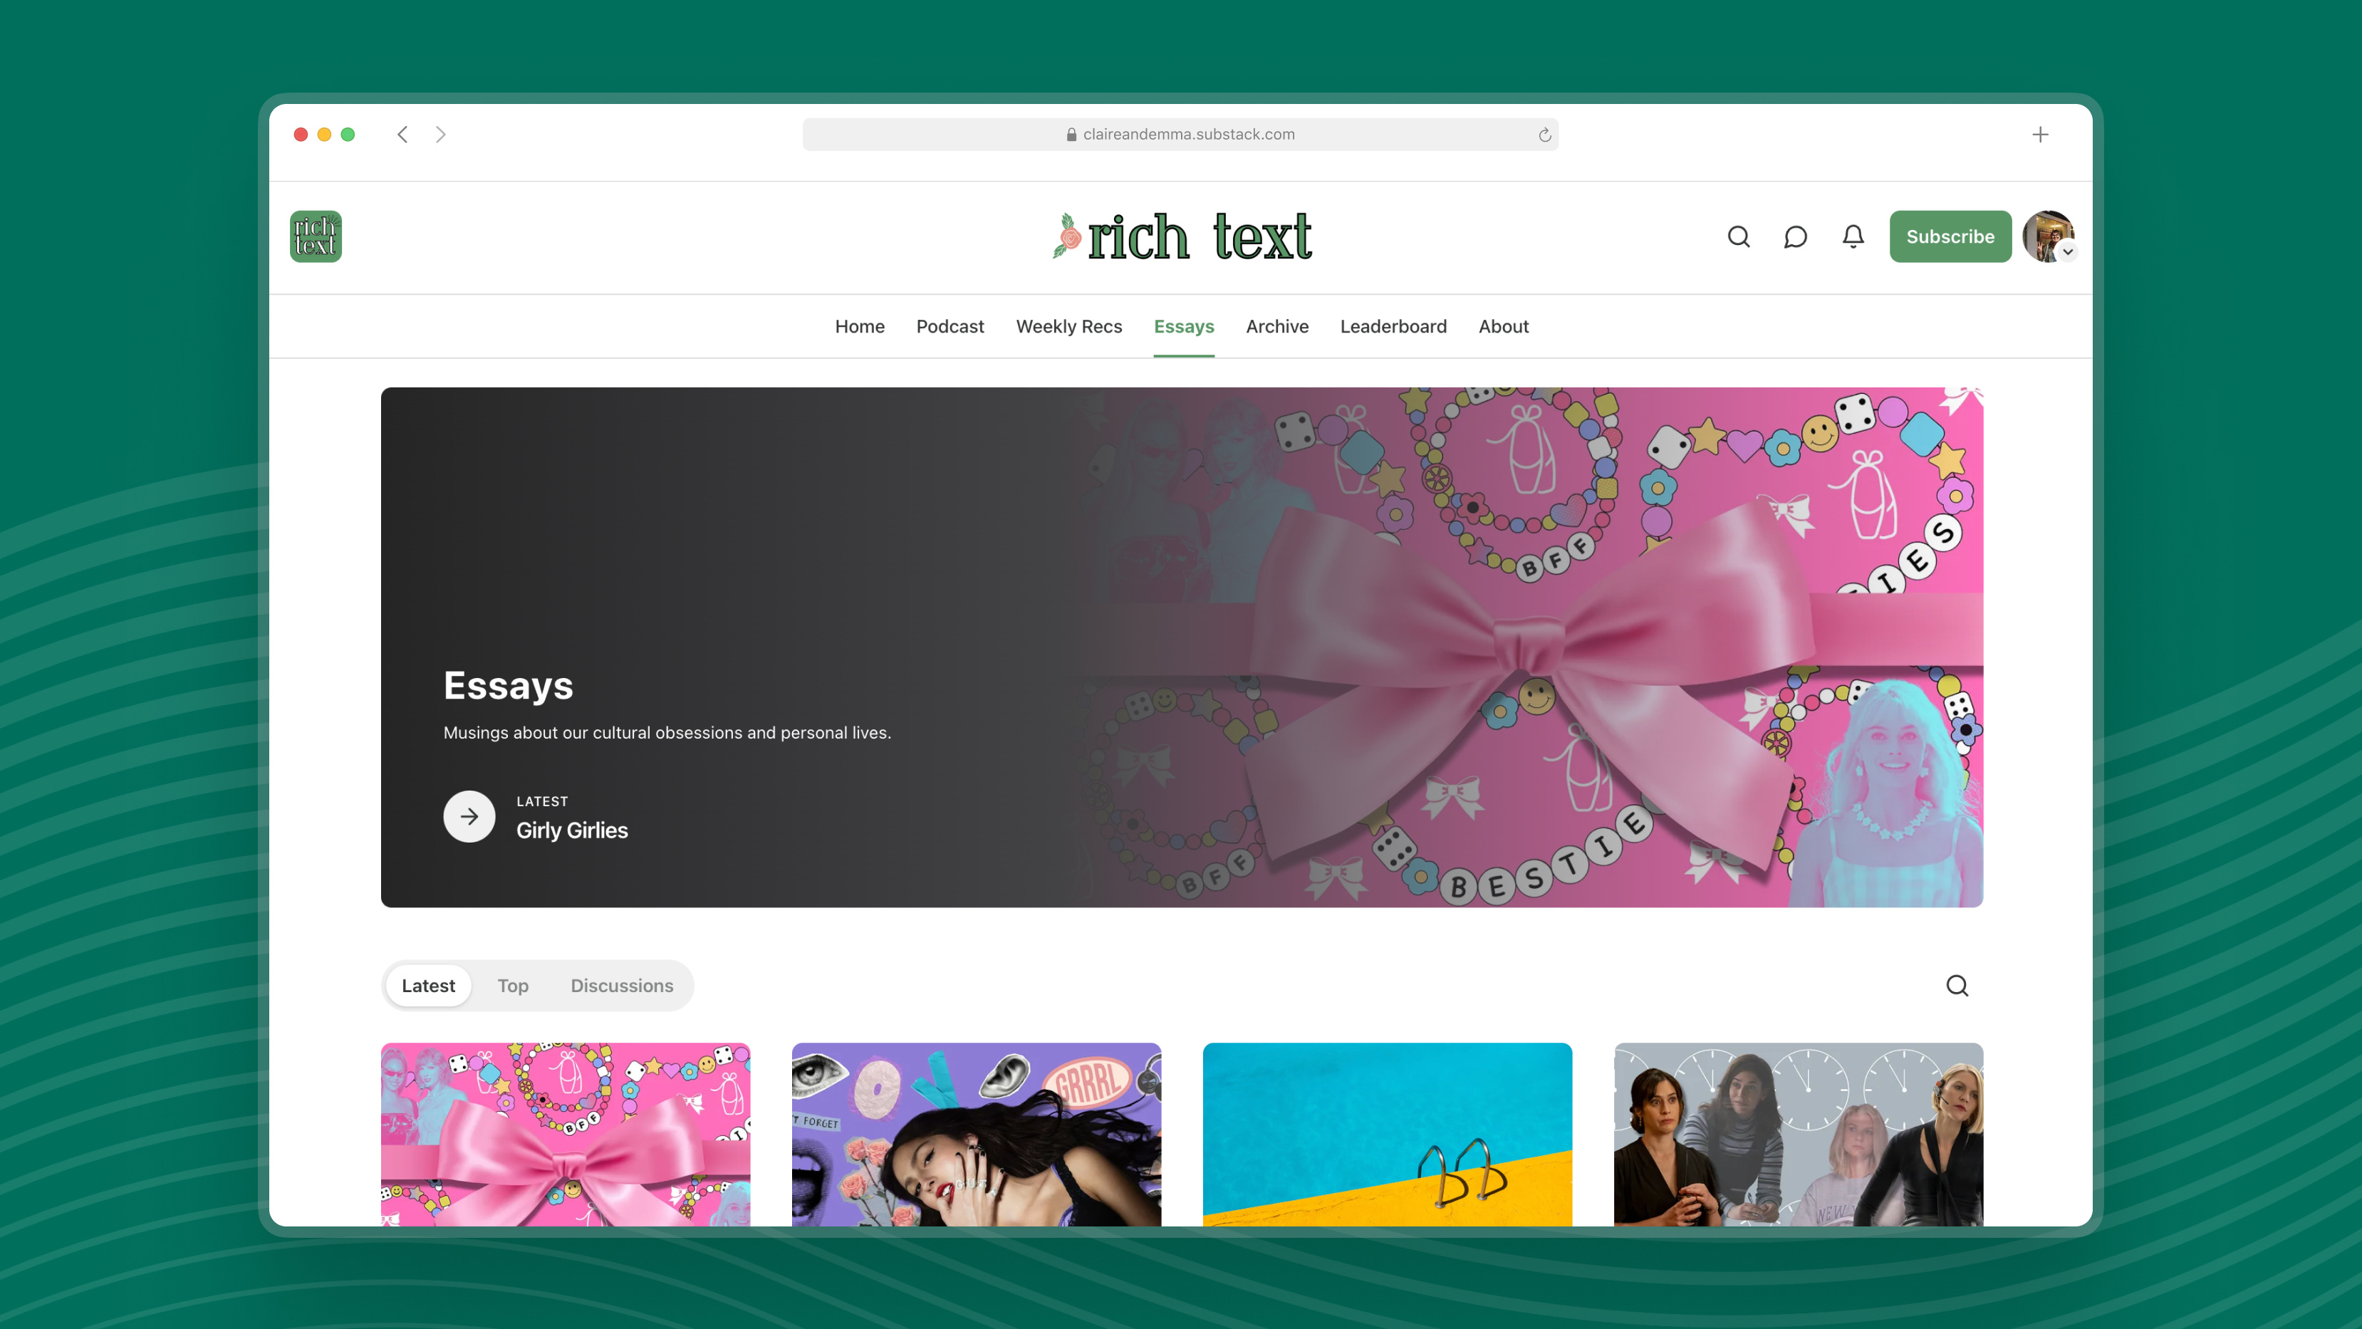Screen dimensions: 2362x1329
Task: Open the header search icon
Action: click(x=1739, y=236)
